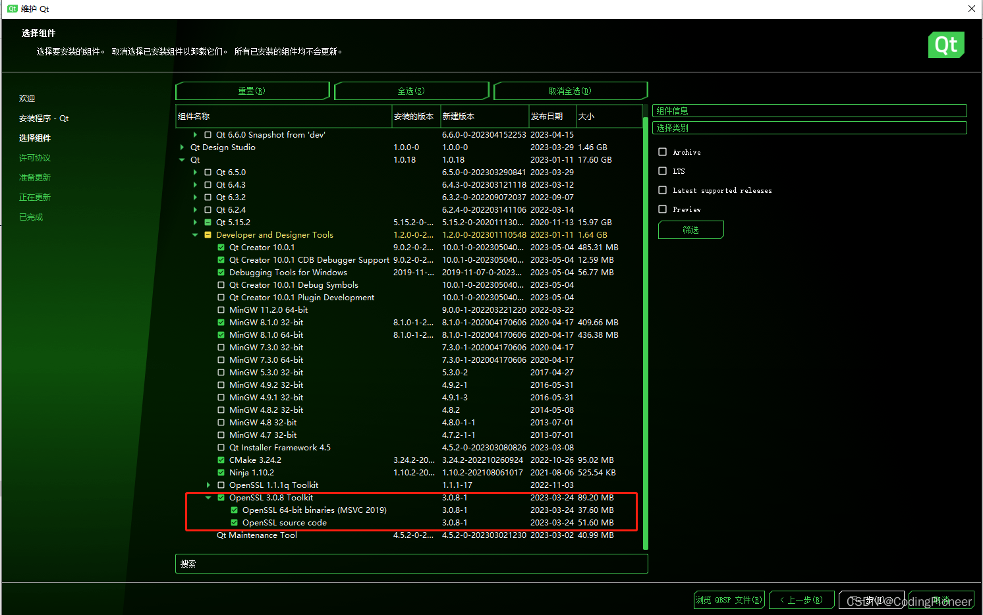The height and width of the screenshot is (615, 983).
Task: Click the component list vertical scrollbar
Action: point(646,333)
